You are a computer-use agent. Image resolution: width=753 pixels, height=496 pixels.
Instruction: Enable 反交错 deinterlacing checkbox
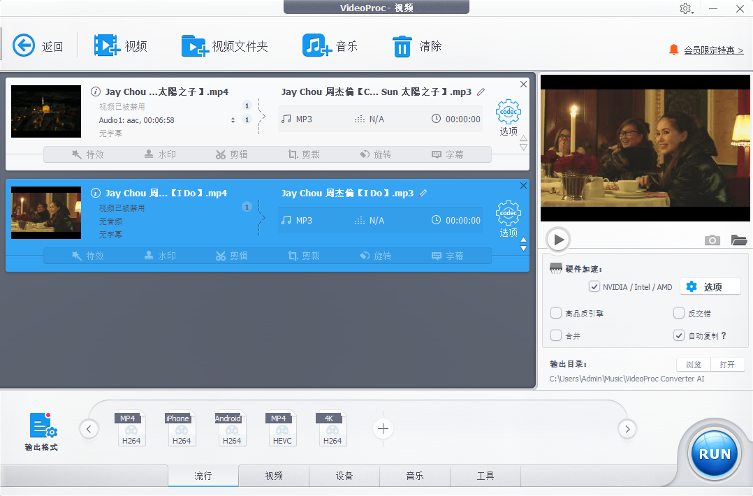coord(678,313)
